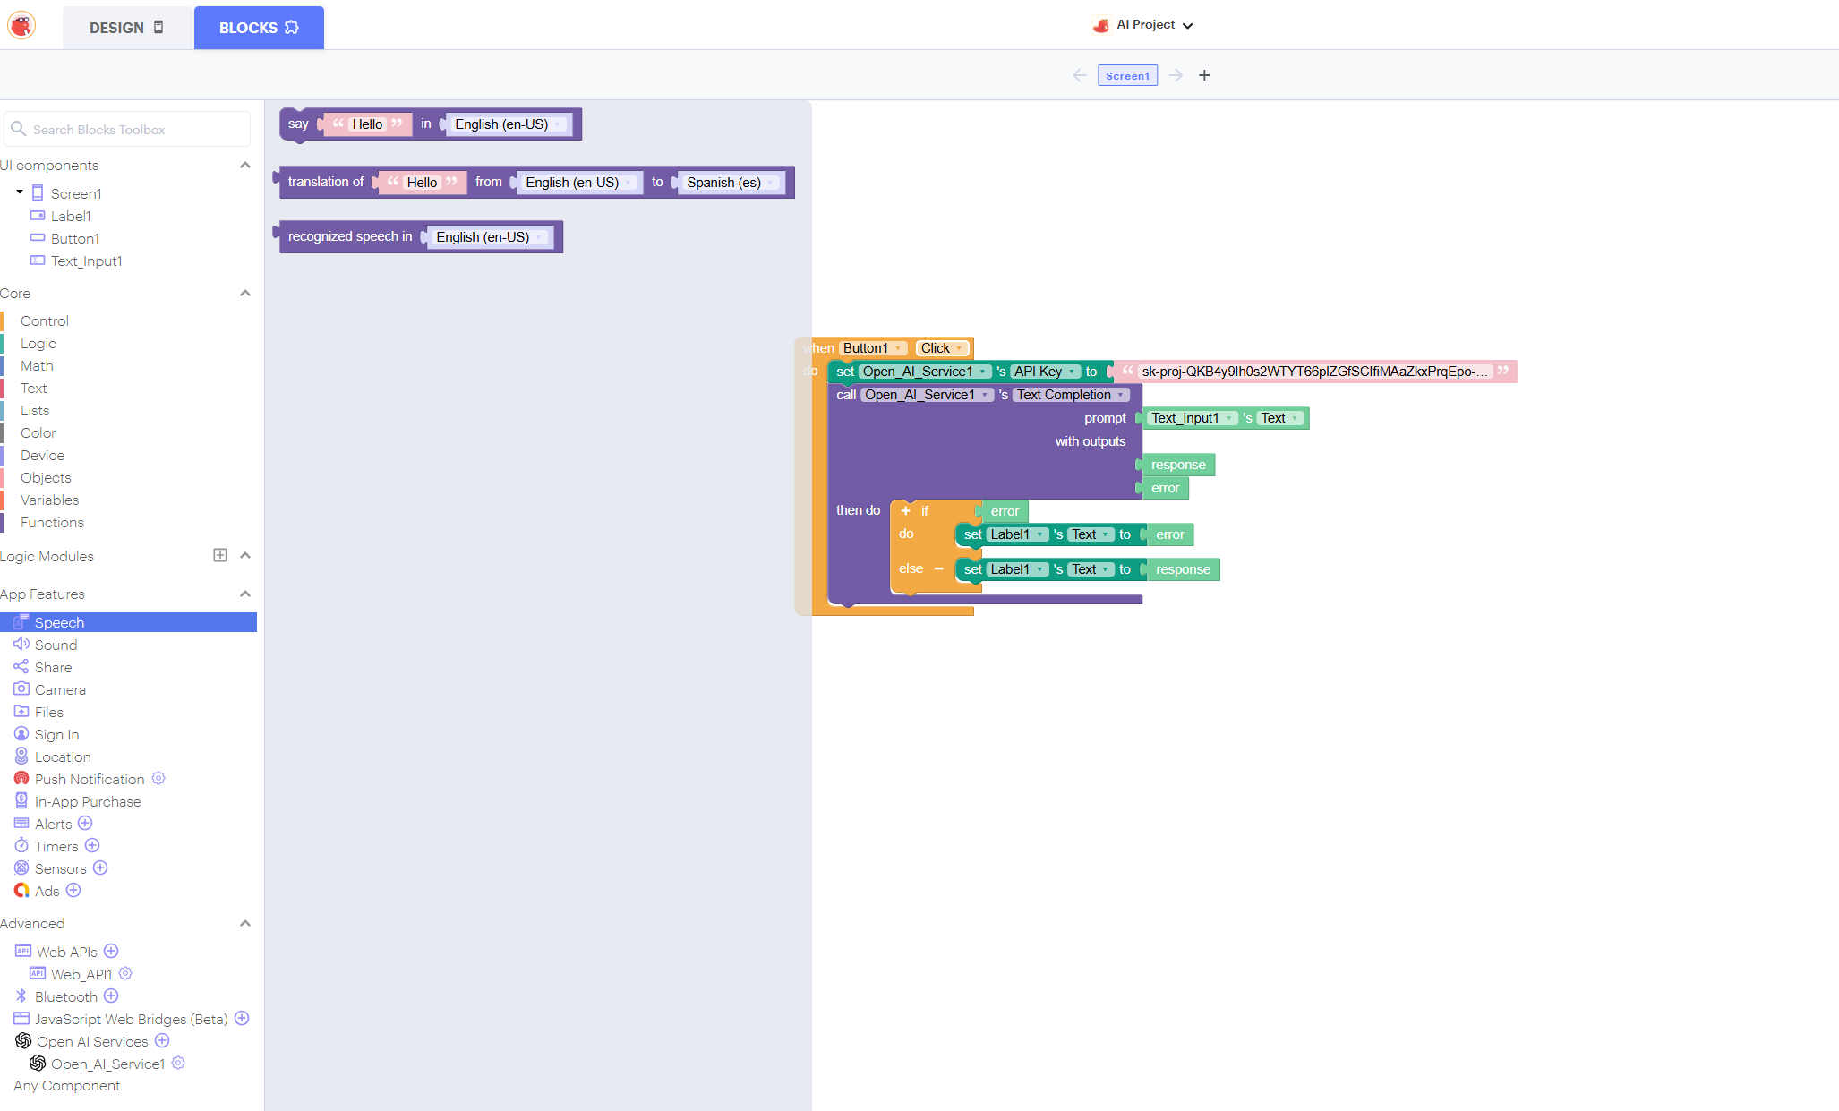Go to previous screen arrow
Screen dimensions: 1839x1111
click(1080, 75)
